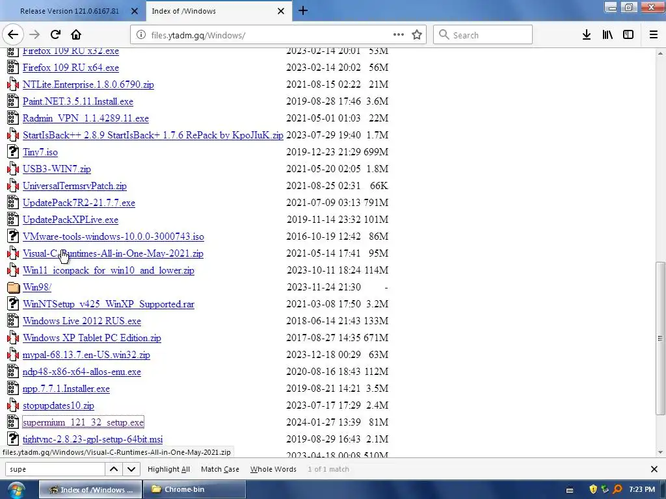Open the library bookshelf icon
The width and height of the screenshot is (666, 499).
(607, 35)
